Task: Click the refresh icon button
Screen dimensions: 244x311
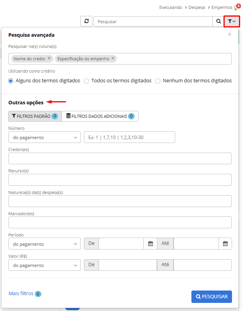Action: 86,22
